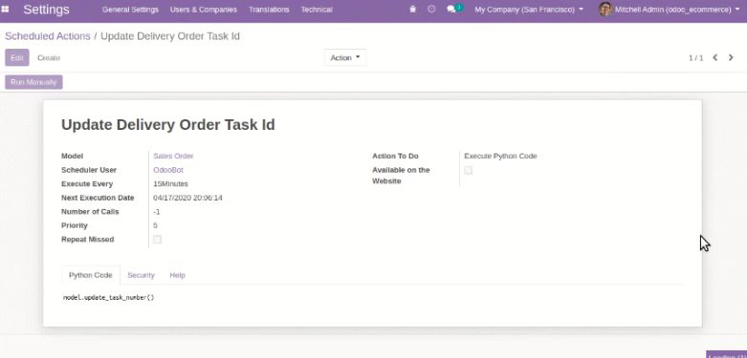Click the debug bug icon in navbar
Screen dimensions: 747x358
coord(412,10)
